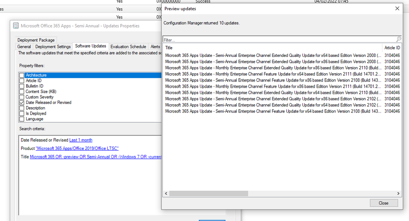409x221 pixels.
Task: Select Semi-Annual x64 Version 2102 update row
Action: tap(283, 105)
